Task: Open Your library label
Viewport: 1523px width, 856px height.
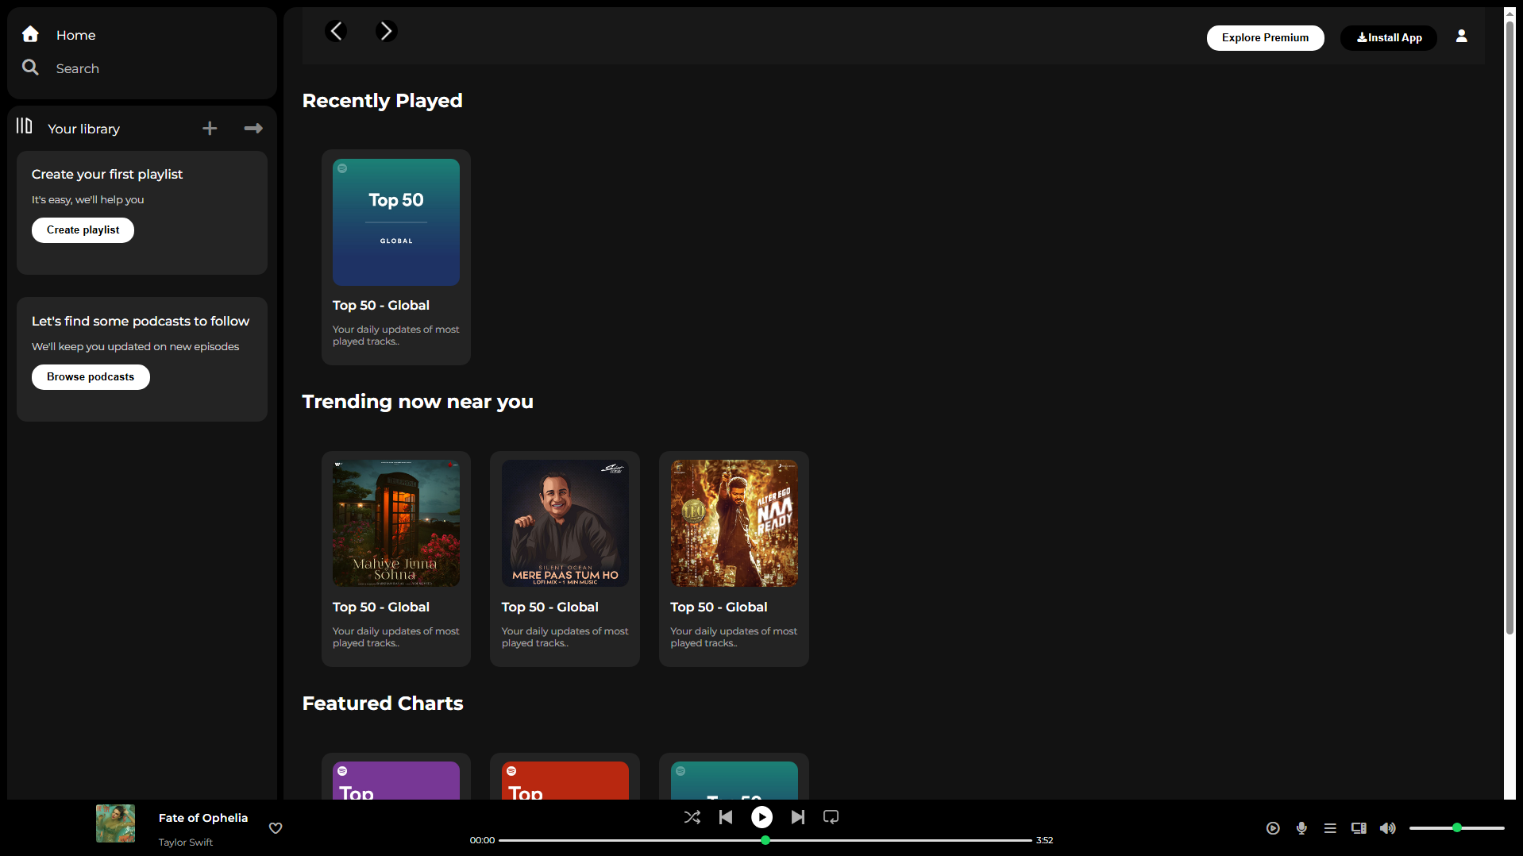Action: [x=83, y=129]
